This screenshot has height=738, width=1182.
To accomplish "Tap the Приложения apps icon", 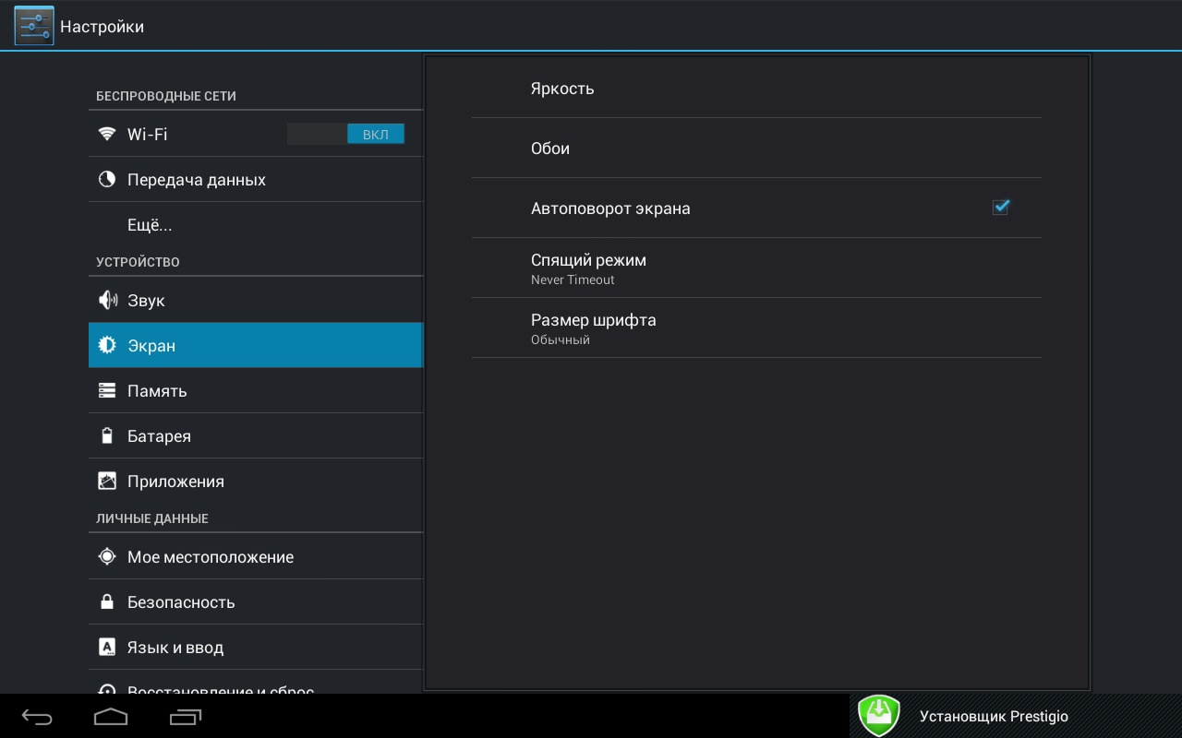I will pyautogui.click(x=107, y=482).
